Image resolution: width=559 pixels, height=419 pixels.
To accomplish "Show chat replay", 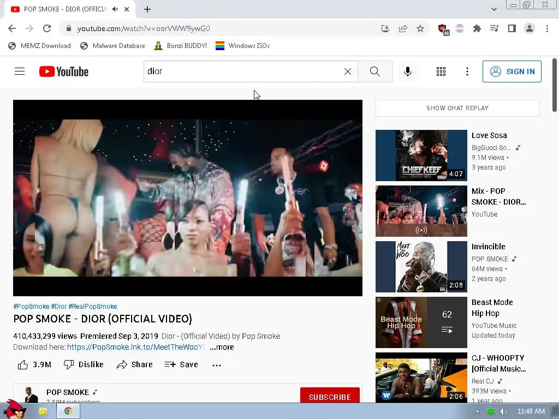I will pos(457,108).
